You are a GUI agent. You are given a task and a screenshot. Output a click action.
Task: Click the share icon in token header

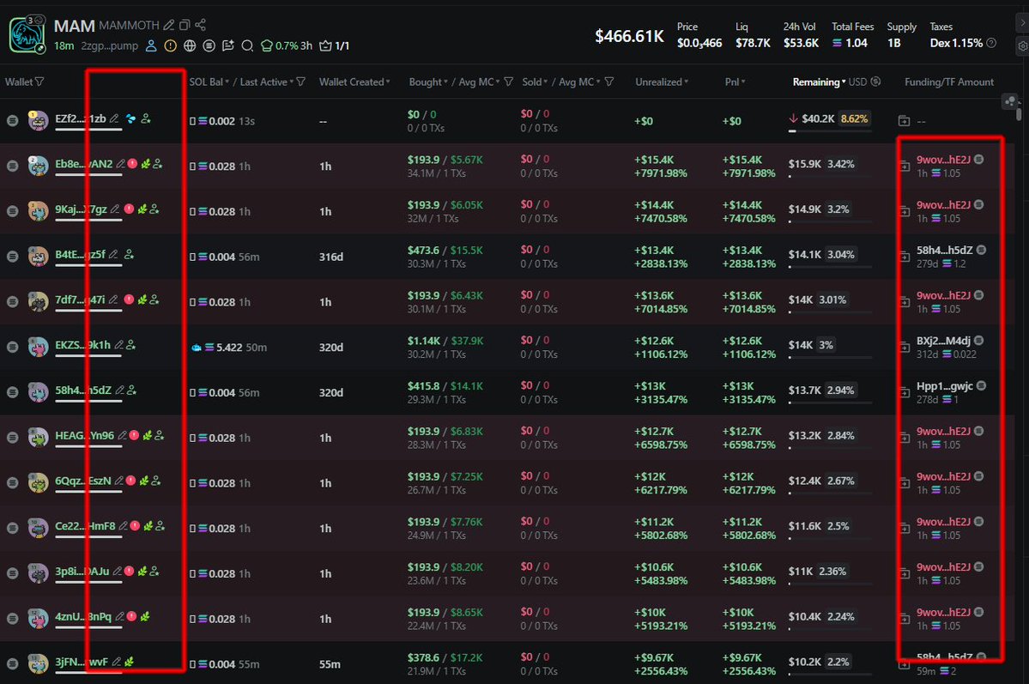point(200,26)
